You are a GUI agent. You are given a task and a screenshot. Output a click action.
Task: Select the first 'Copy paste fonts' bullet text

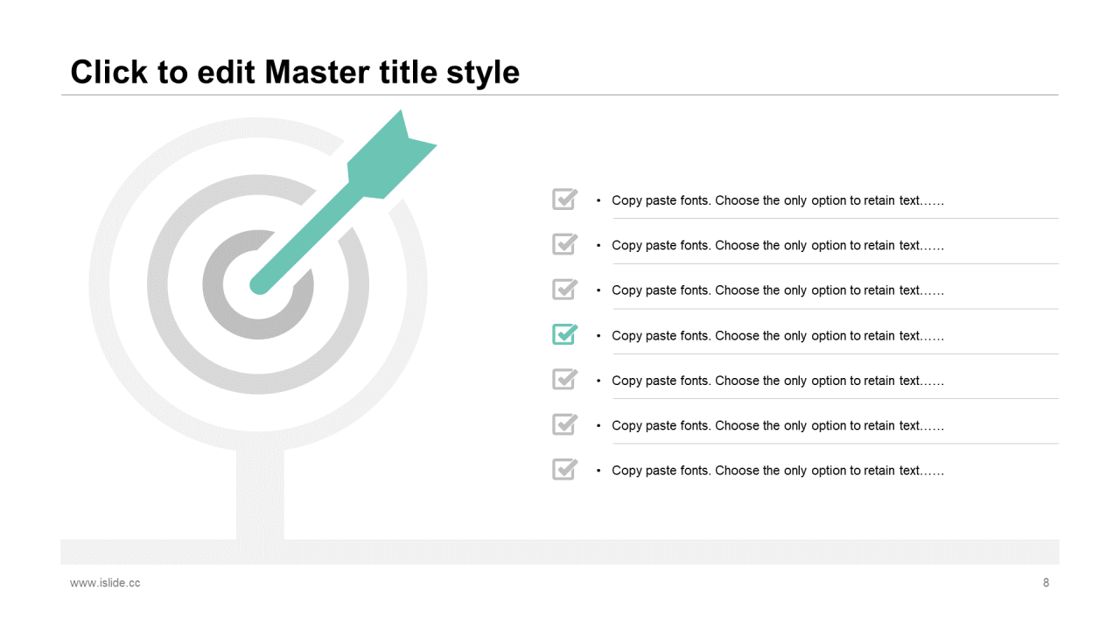(778, 200)
